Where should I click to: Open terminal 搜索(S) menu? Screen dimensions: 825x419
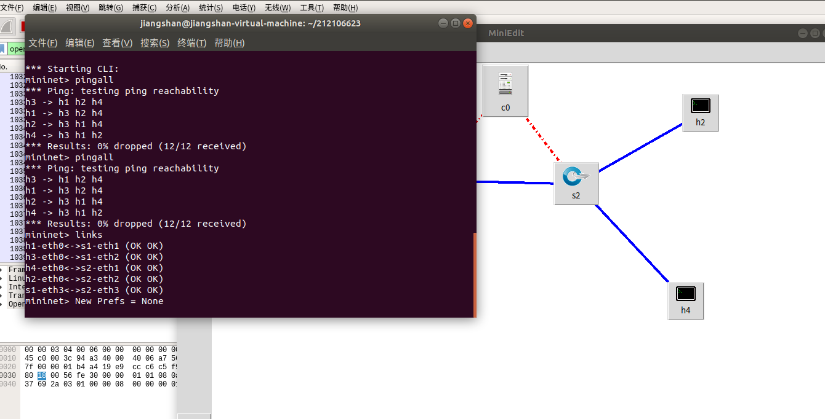click(155, 42)
